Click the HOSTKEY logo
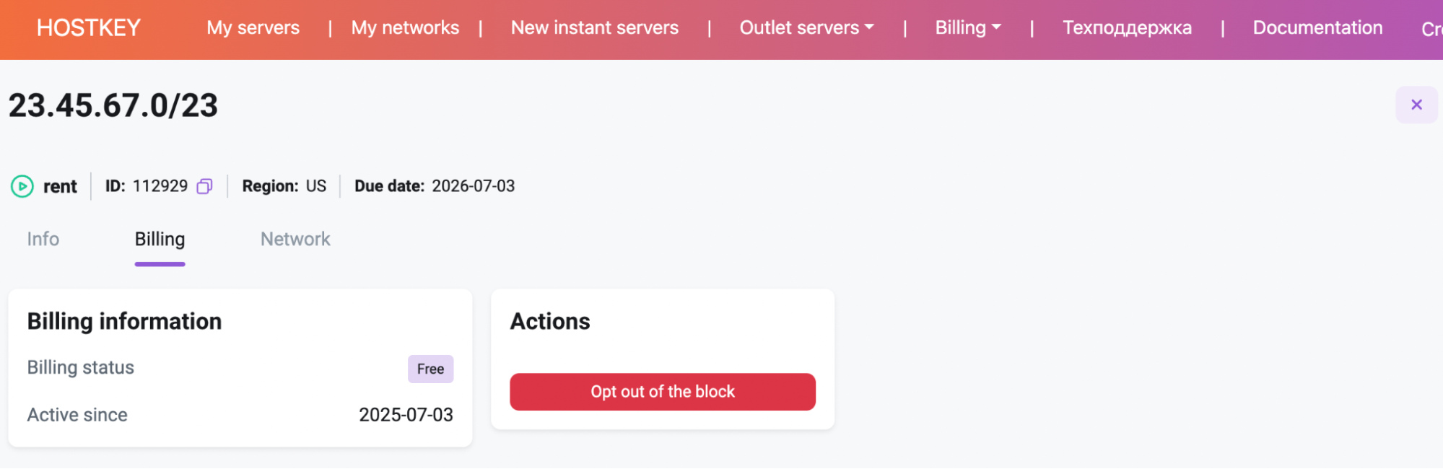The image size is (1443, 469). 89,28
